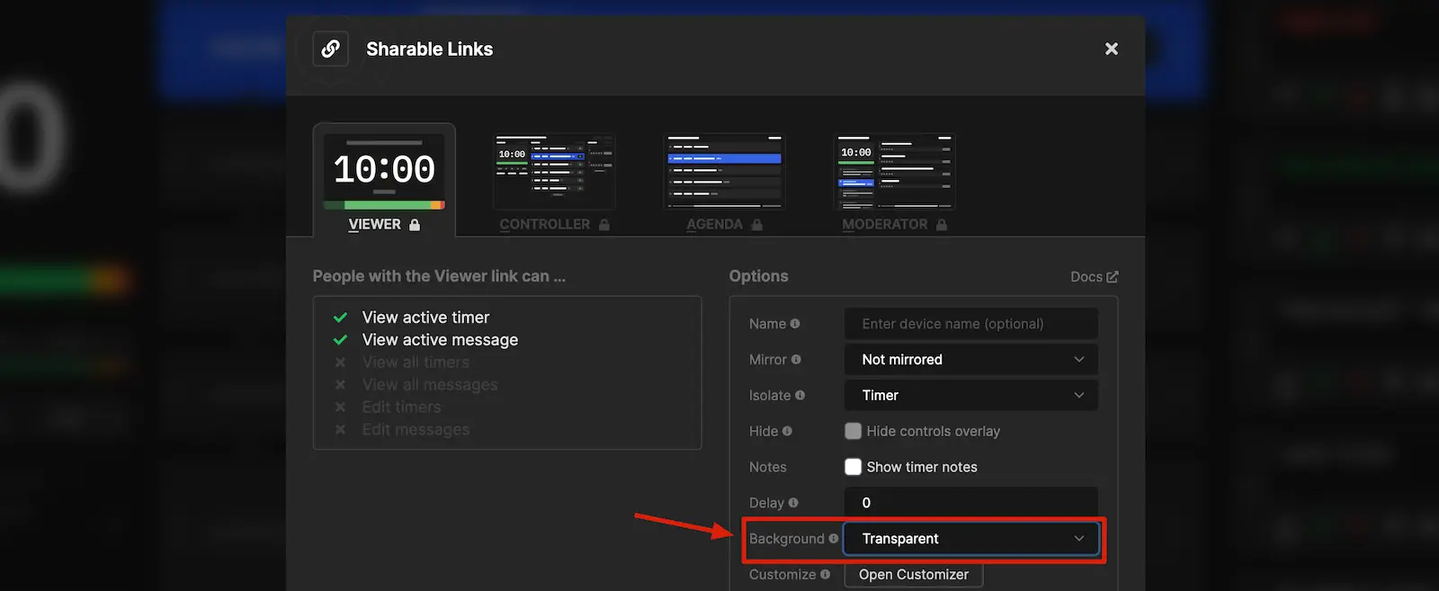The width and height of the screenshot is (1439, 591).
Task: Click the 'Edit timers' permission text
Action: coord(401,407)
